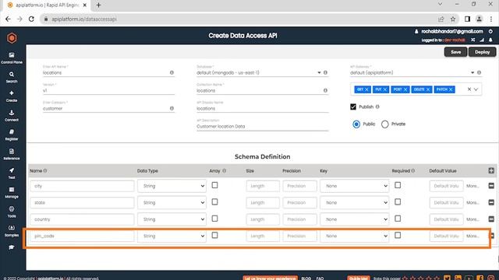Click the logout power icon

point(490,31)
